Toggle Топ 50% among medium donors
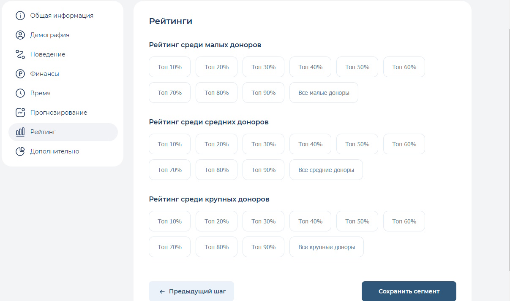 coord(357,144)
